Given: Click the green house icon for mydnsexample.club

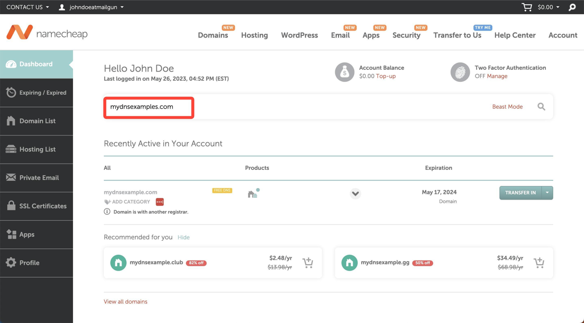Looking at the screenshot, I should coord(118,263).
